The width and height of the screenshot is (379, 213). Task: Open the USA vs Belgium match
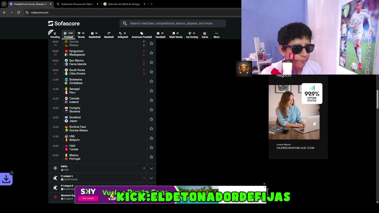102,138
